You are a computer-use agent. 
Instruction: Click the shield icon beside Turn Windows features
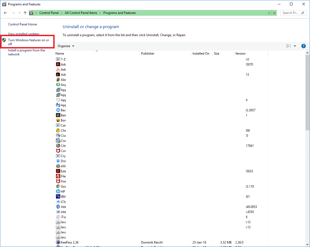(4, 40)
